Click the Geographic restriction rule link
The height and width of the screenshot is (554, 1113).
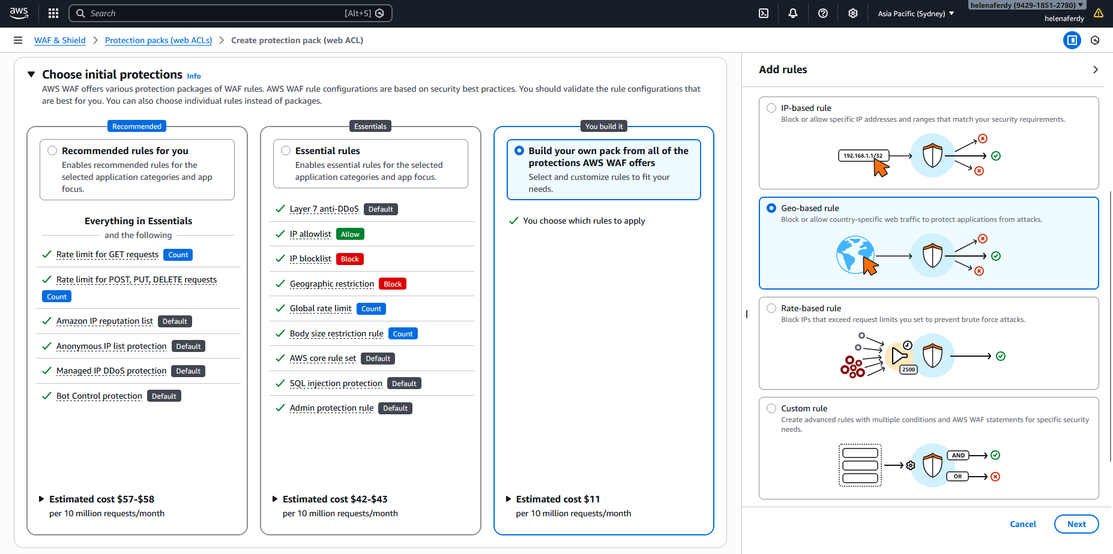pos(332,284)
